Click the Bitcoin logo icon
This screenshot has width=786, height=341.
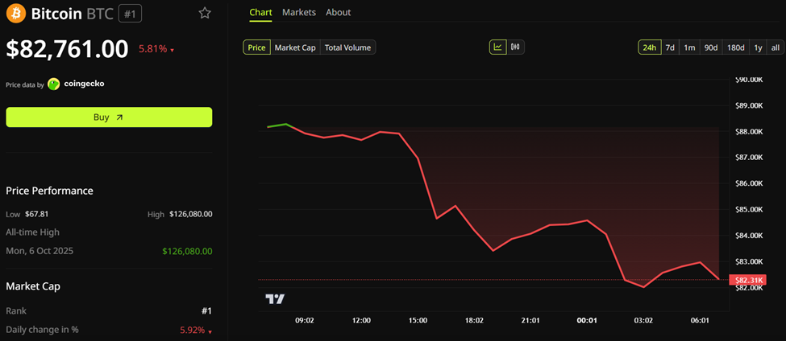point(16,14)
